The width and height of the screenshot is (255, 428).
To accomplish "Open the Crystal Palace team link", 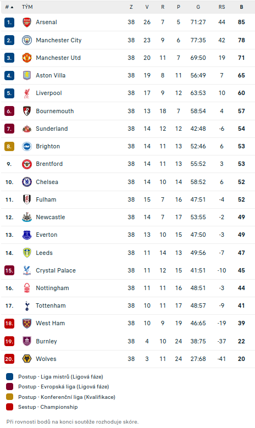I will click(x=56, y=270).
